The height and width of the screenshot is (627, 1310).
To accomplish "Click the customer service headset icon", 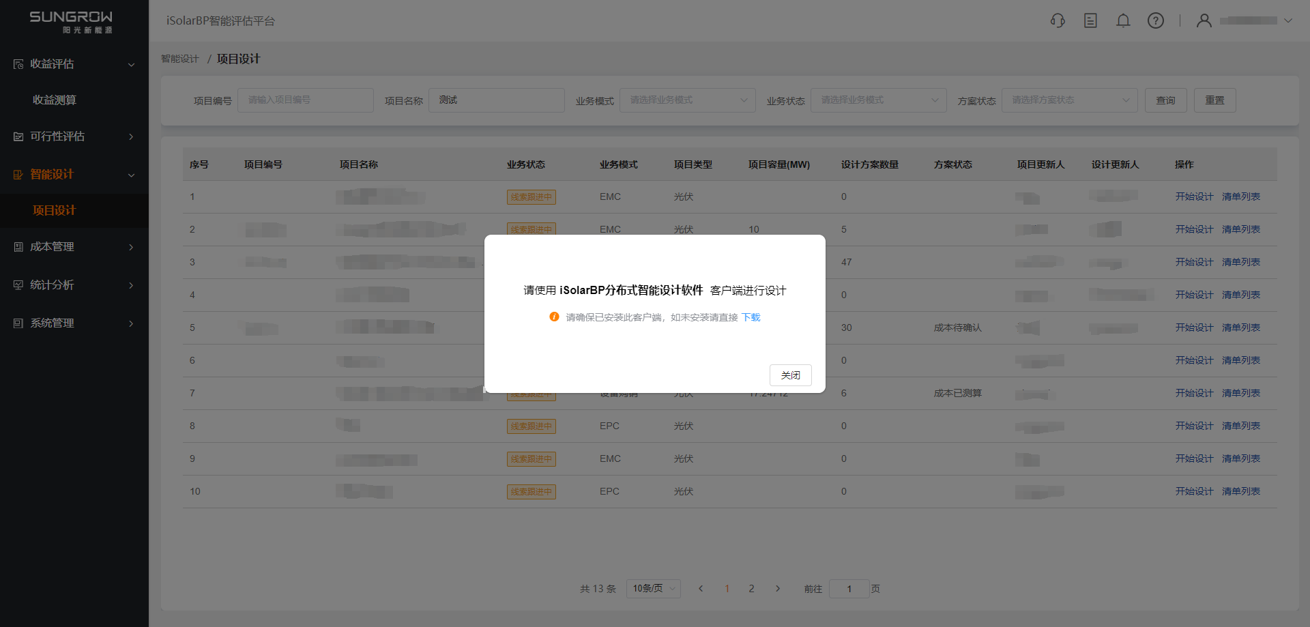I will coord(1058,20).
